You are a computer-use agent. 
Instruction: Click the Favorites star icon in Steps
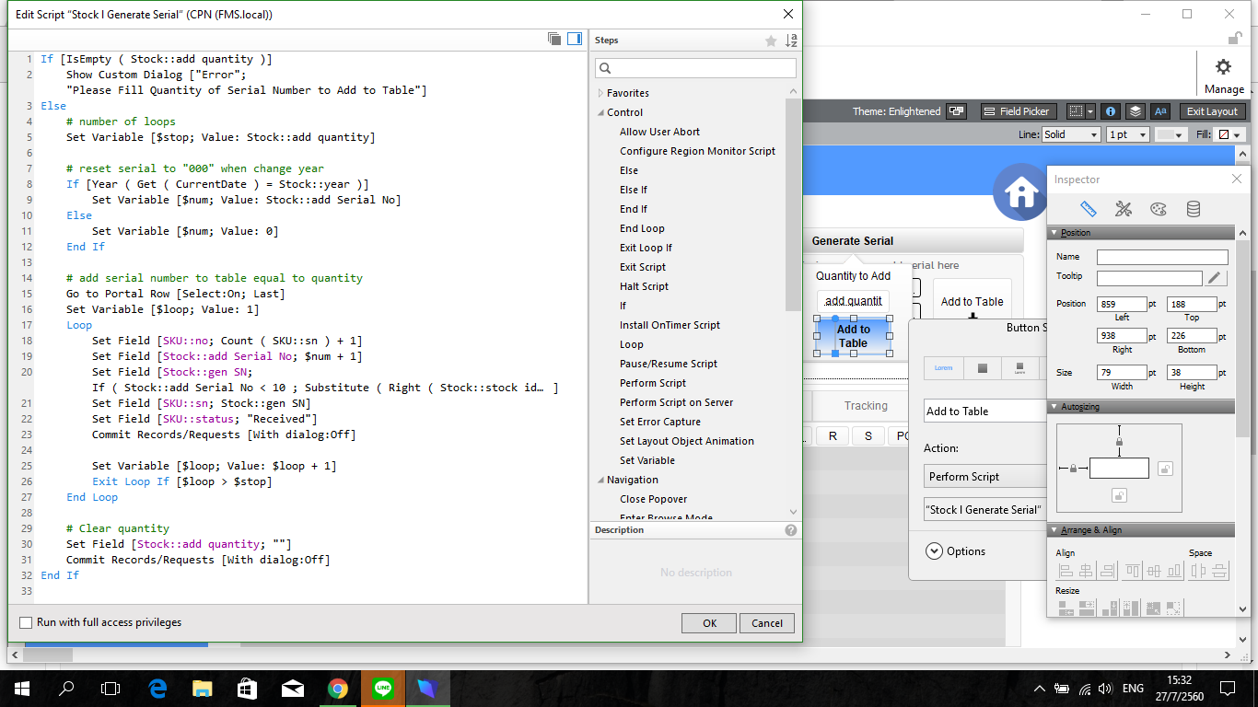(x=771, y=41)
